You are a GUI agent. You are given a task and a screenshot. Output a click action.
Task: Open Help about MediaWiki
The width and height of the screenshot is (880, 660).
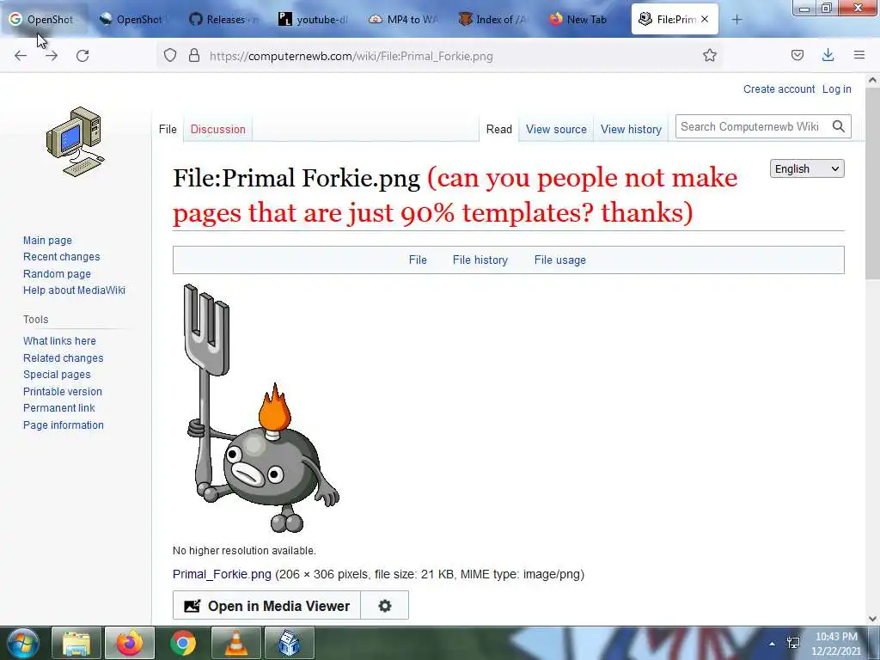tap(74, 290)
